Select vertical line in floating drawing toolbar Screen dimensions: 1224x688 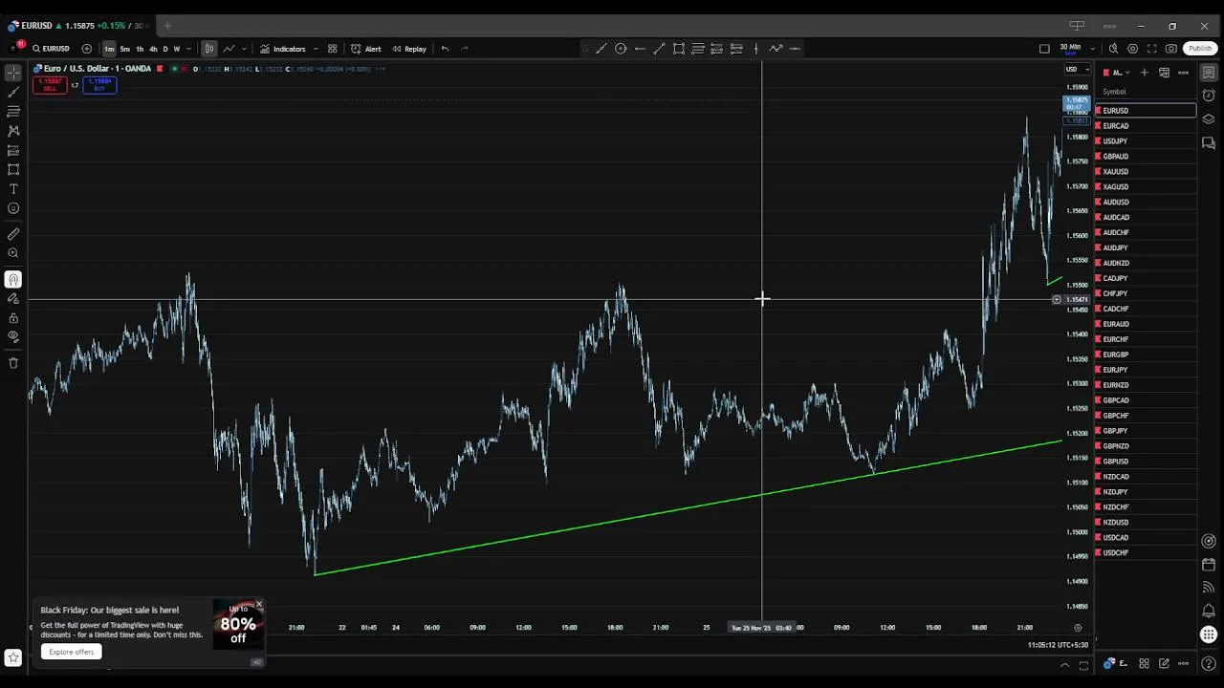pos(755,49)
